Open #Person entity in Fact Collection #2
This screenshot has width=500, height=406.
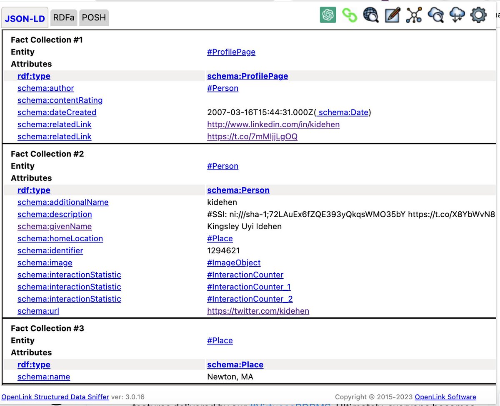(x=222, y=166)
